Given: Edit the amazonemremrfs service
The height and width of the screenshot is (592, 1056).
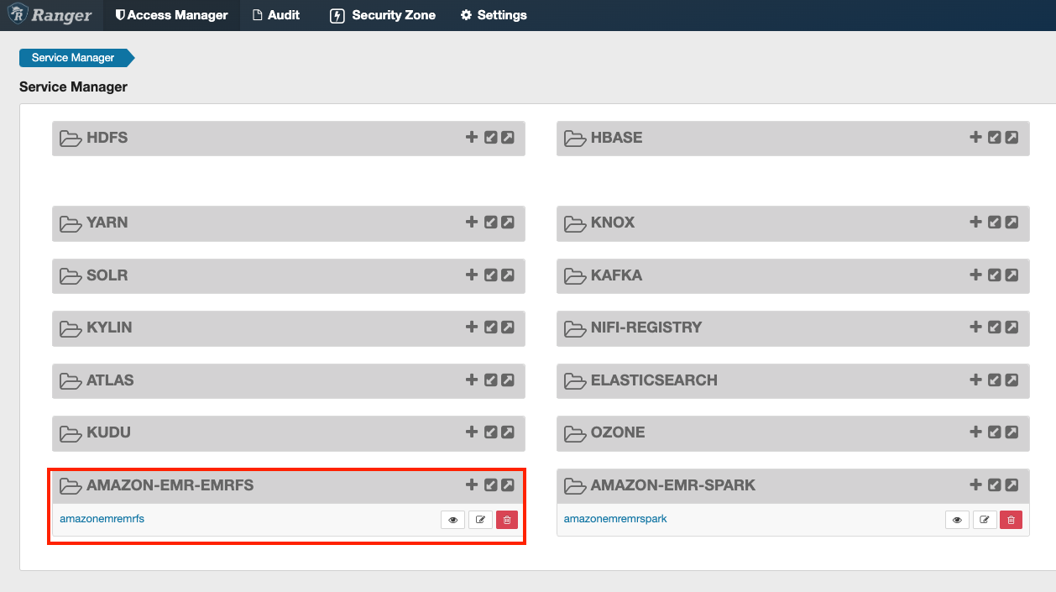Looking at the screenshot, I should 480,520.
